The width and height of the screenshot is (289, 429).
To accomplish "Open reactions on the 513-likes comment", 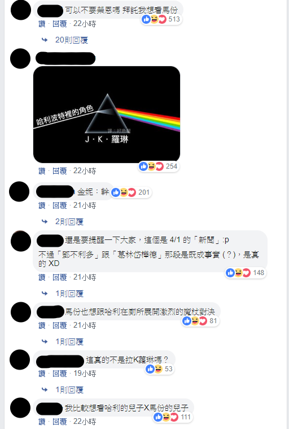I will click(161, 19).
